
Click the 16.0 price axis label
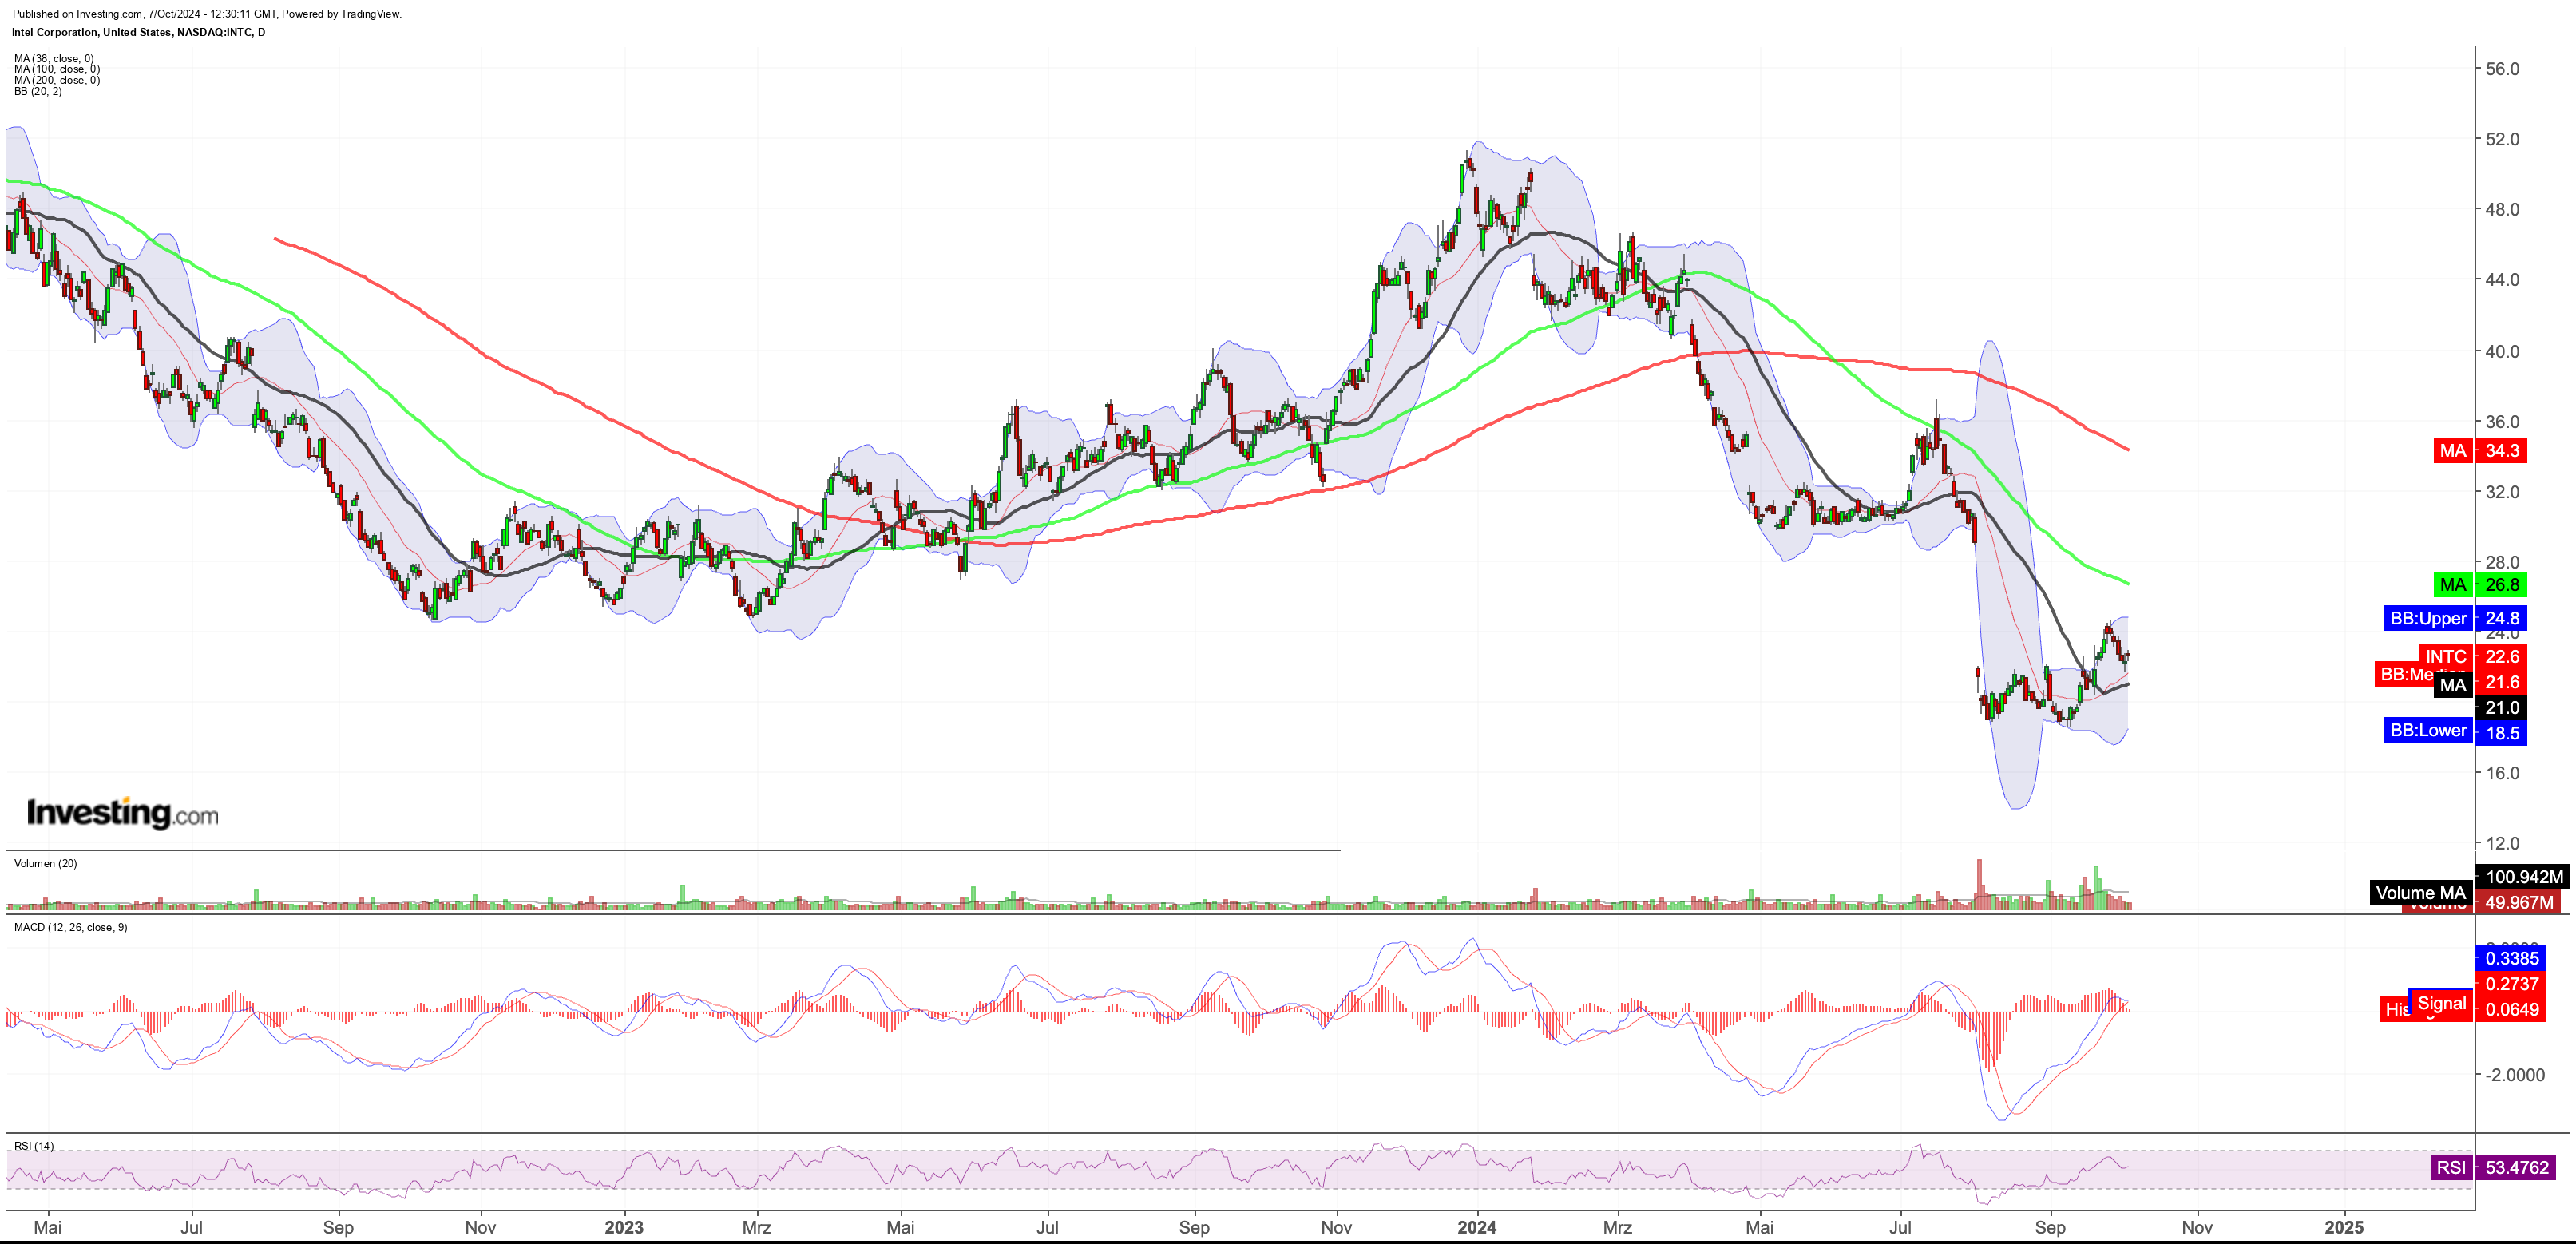[2502, 773]
